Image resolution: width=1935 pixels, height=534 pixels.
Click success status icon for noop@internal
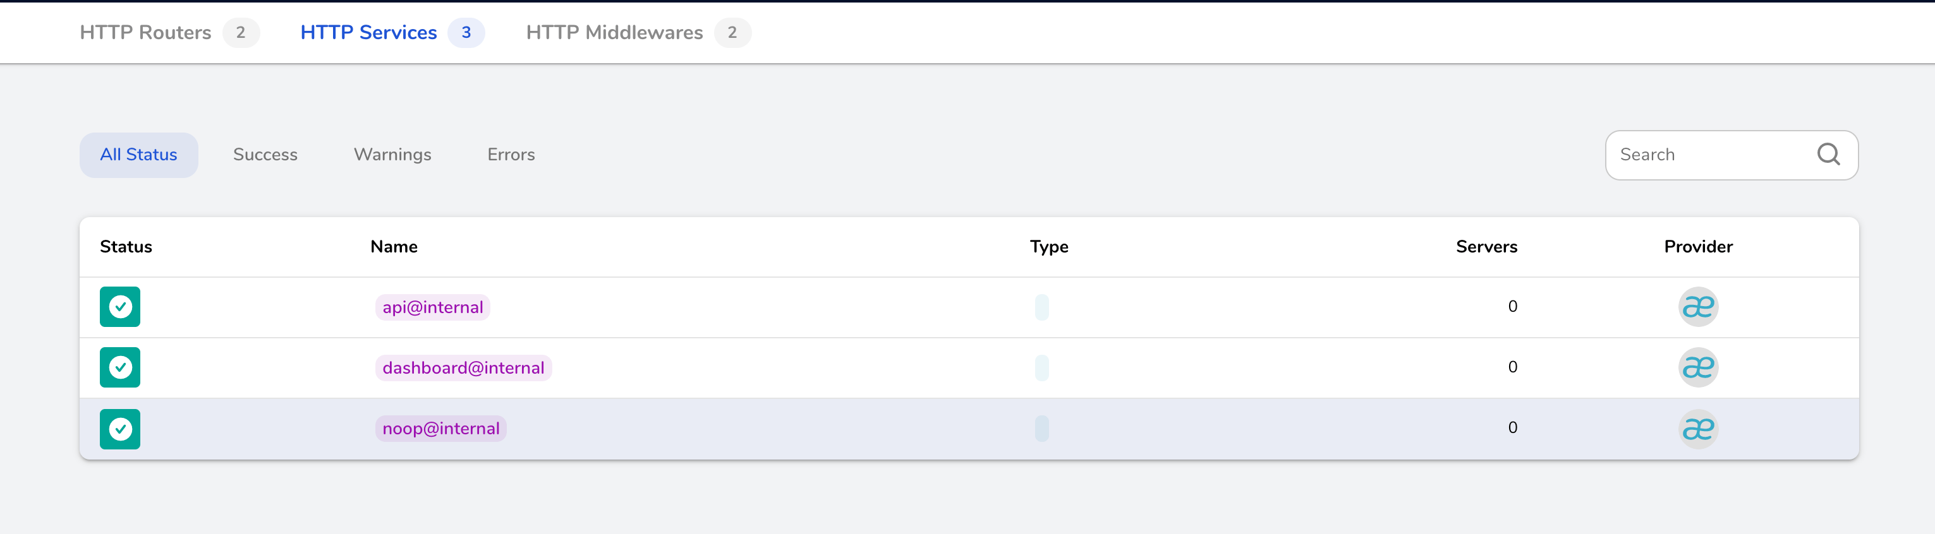[120, 428]
